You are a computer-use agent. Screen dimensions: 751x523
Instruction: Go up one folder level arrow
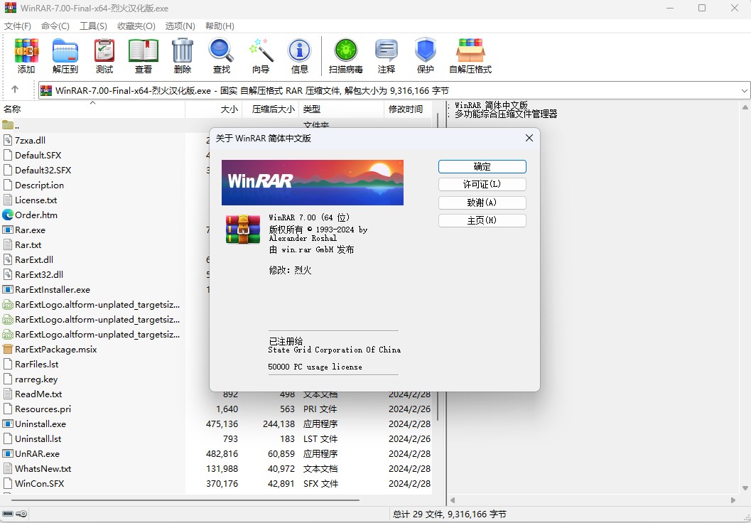[x=14, y=90]
